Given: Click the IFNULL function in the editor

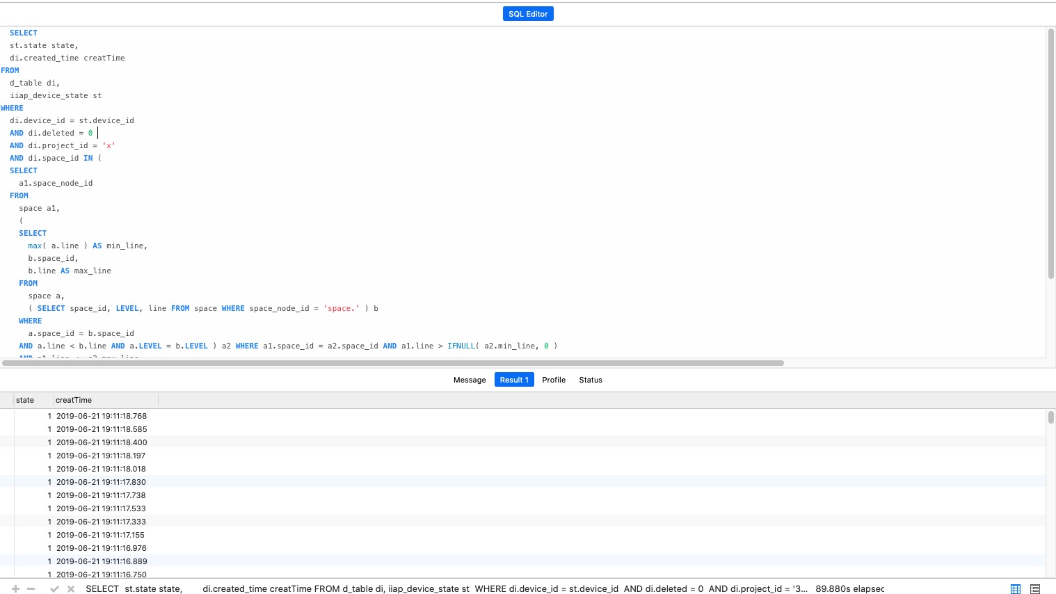Looking at the screenshot, I should [461, 346].
